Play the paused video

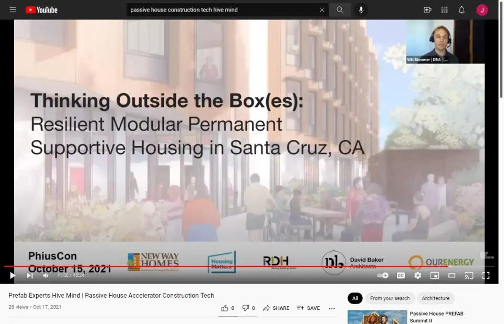[x=13, y=275]
